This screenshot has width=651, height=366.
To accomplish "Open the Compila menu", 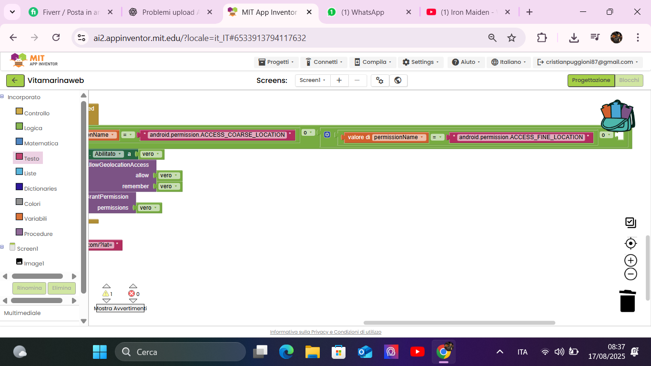I will [x=372, y=62].
